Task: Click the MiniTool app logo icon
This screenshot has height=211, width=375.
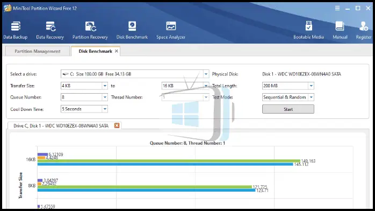Action: tap(8, 8)
